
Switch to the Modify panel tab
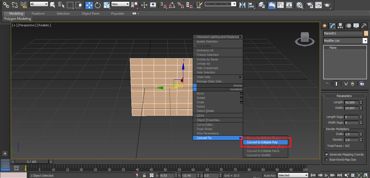[332, 26]
